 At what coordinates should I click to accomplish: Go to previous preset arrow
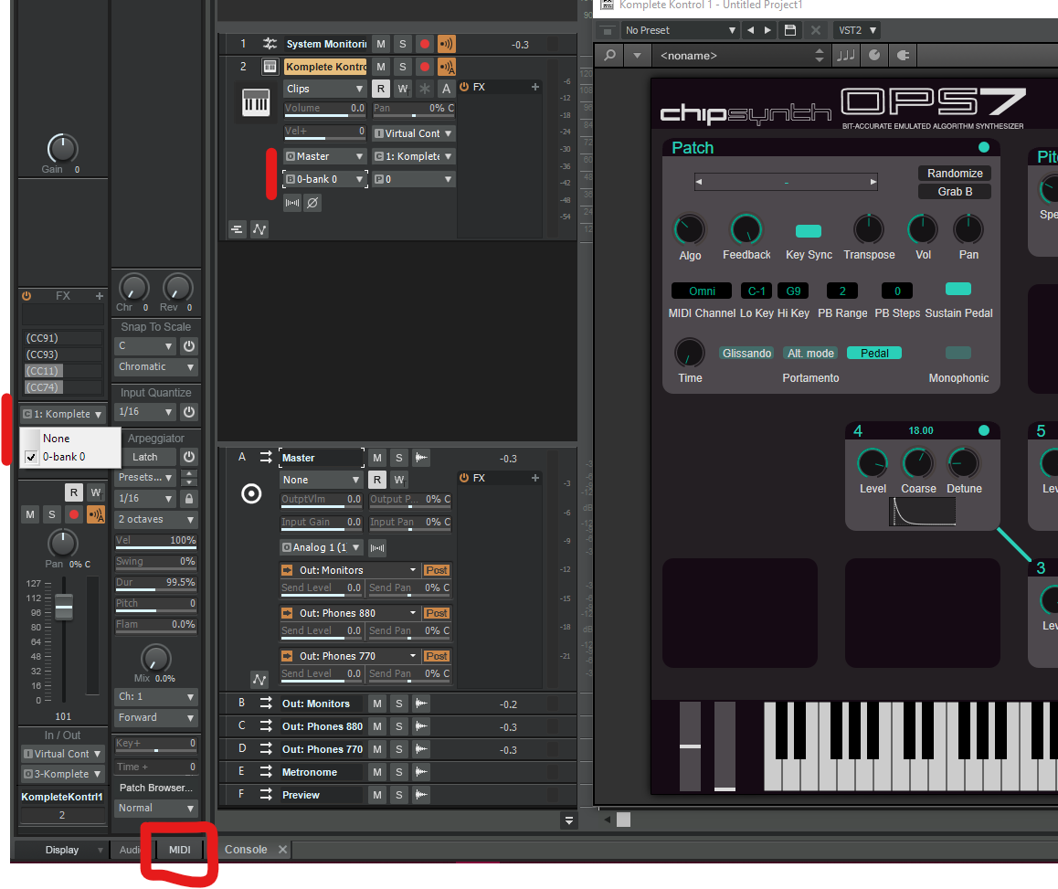pyautogui.click(x=750, y=30)
